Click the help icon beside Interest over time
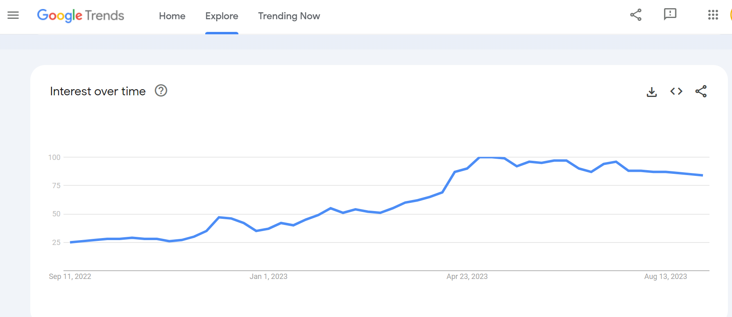This screenshot has height=317, width=732. click(161, 90)
